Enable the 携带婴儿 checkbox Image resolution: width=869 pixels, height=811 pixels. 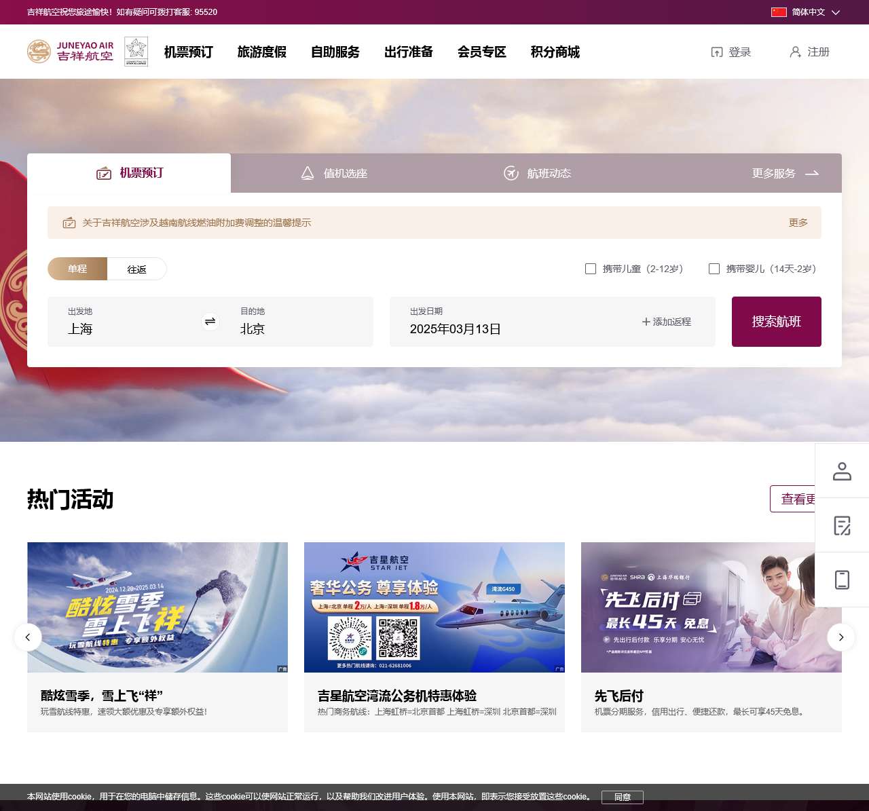(x=714, y=269)
